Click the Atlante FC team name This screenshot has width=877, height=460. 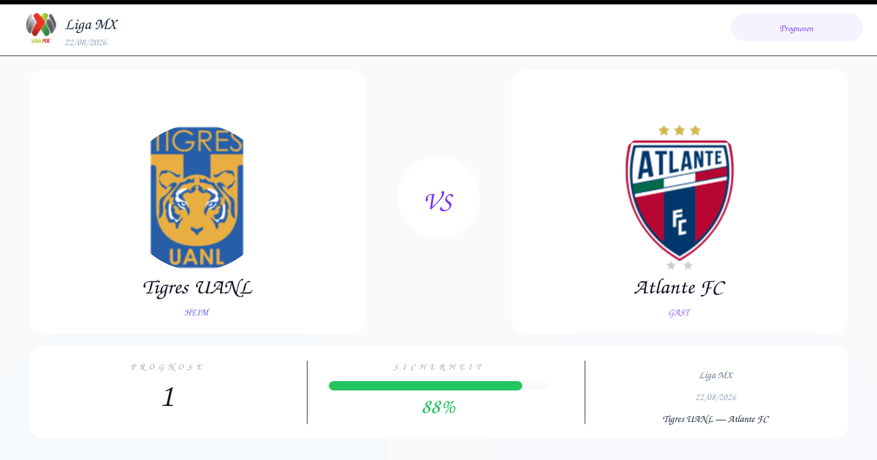pos(680,288)
